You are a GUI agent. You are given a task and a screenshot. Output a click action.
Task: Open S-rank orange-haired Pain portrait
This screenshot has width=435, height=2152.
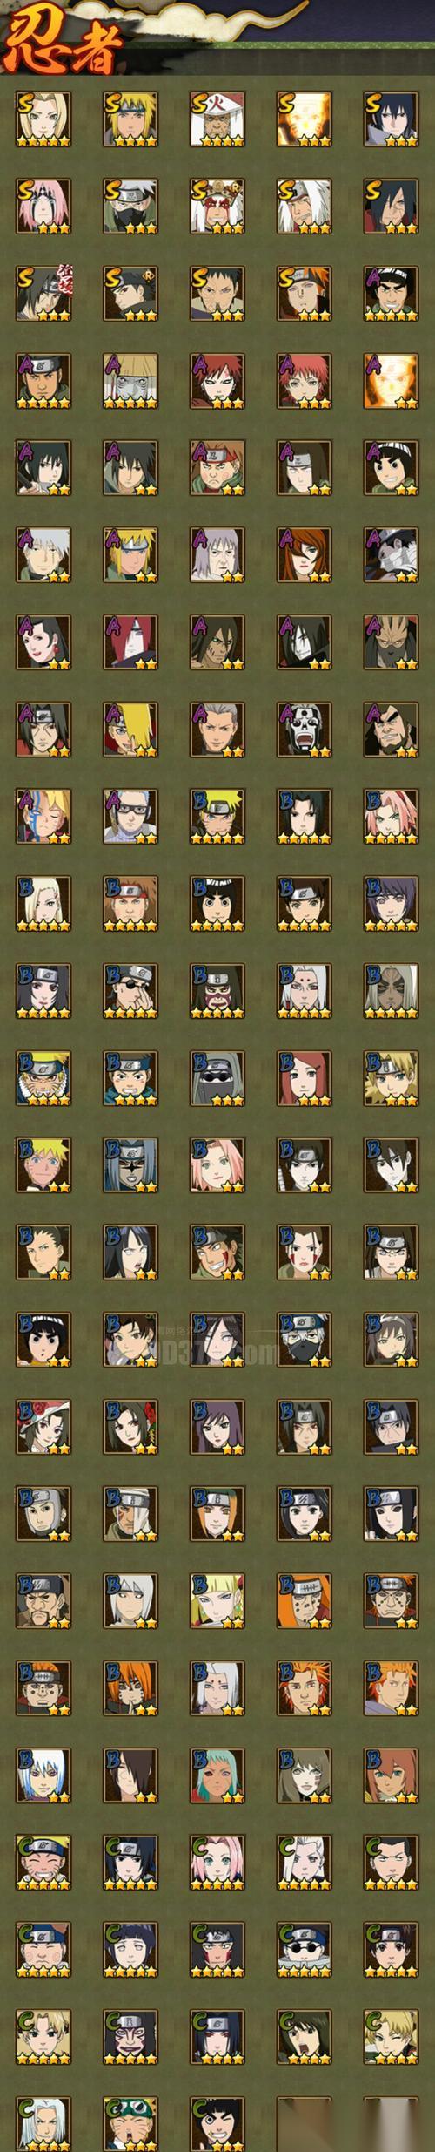tap(304, 293)
